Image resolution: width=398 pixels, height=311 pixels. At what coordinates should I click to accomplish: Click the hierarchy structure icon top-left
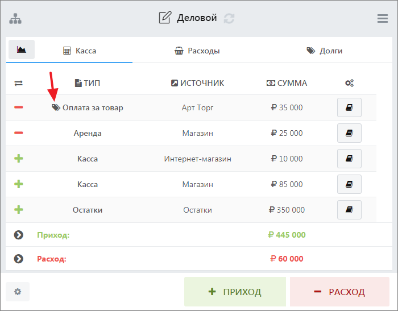click(x=15, y=18)
